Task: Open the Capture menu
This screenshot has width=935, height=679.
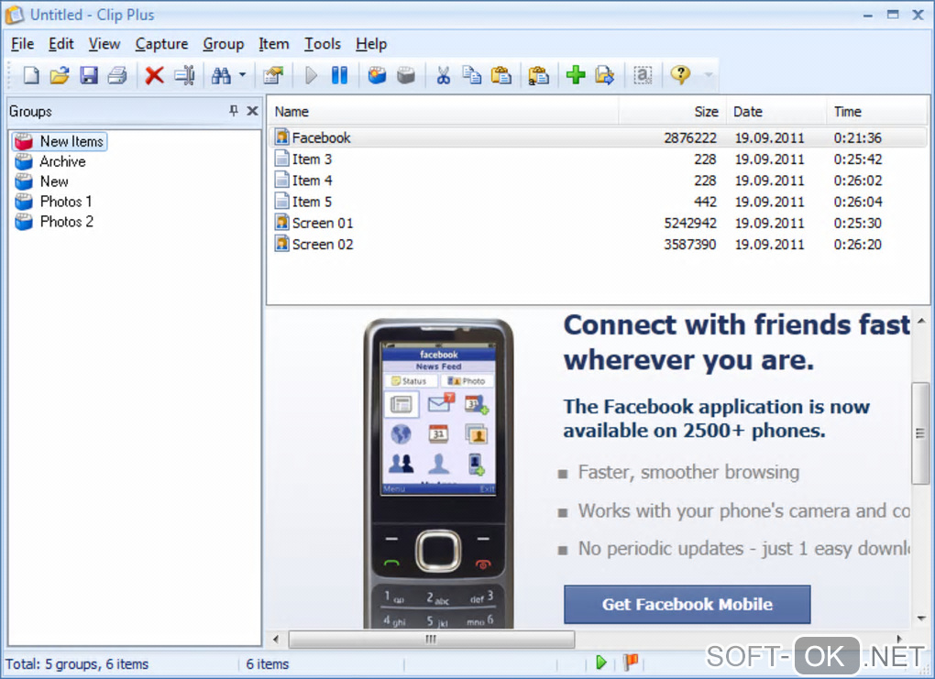Action: [161, 44]
